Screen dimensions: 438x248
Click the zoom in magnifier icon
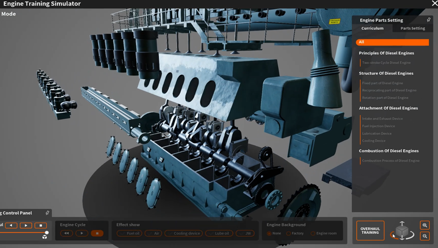click(x=425, y=225)
